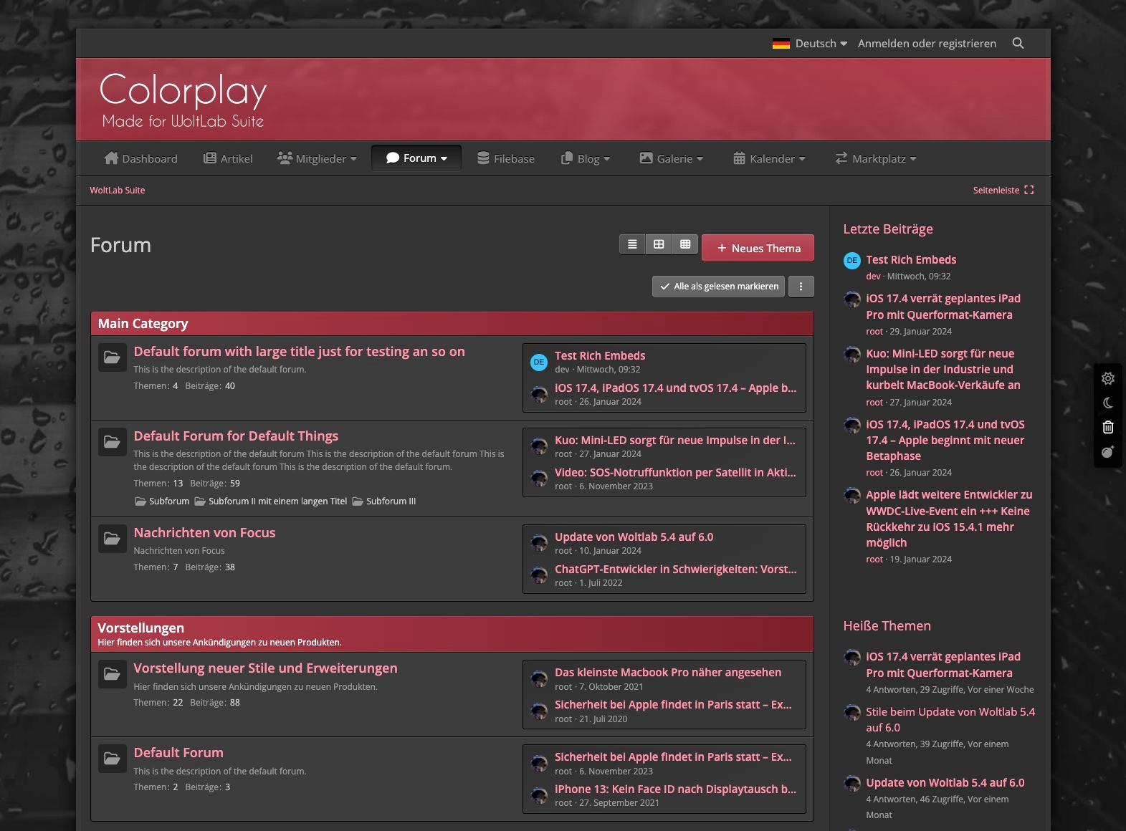Toggle the Seitenleiste sidebar visibility

[1003, 191]
